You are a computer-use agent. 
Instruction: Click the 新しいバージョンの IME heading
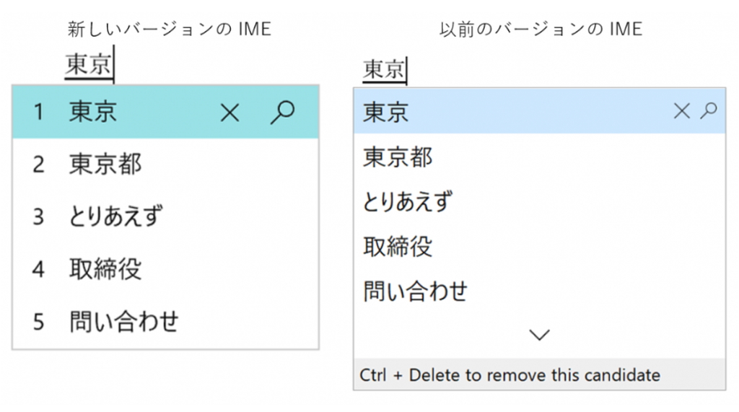click(169, 30)
